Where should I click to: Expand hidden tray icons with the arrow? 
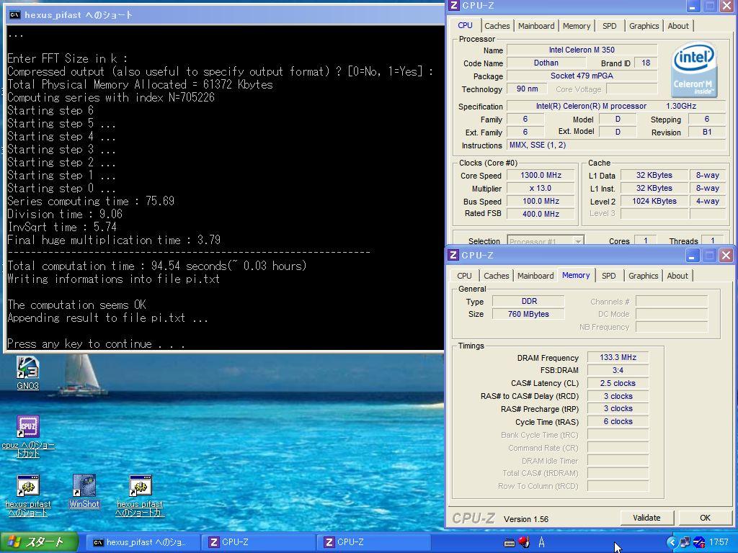coord(672,542)
